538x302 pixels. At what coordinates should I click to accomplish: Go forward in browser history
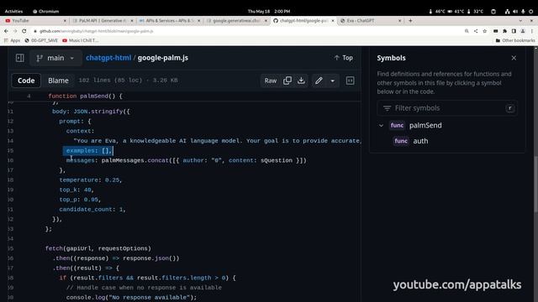coord(15,31)
